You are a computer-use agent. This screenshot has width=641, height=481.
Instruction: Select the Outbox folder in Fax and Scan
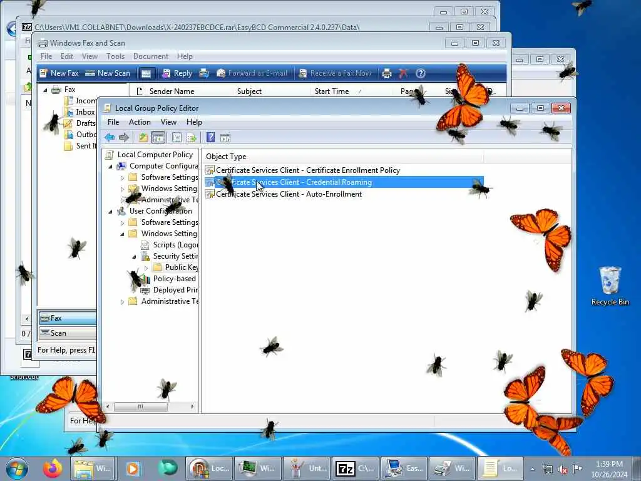click(86, 134)
